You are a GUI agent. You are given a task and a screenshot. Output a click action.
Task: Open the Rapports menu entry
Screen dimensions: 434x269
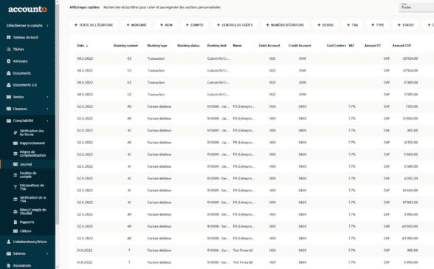[27, 222]
